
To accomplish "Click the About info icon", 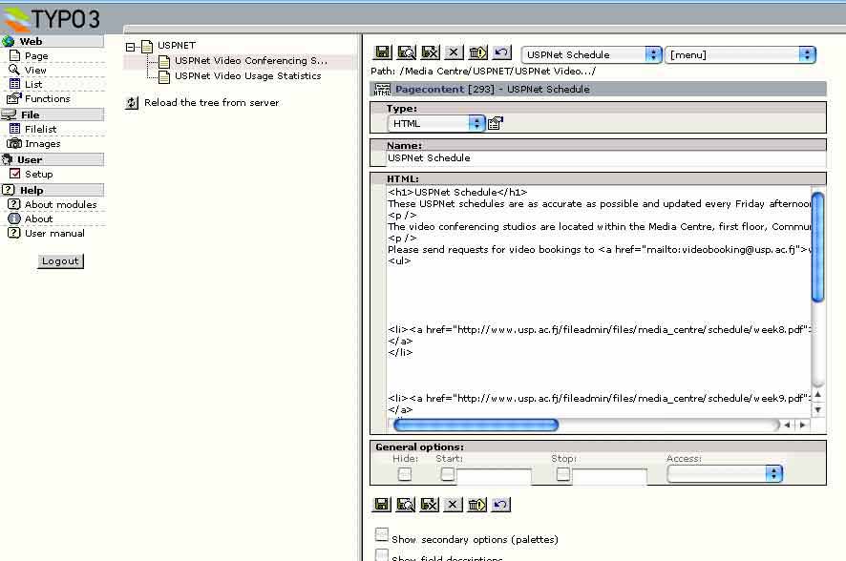I will (14, 218).
